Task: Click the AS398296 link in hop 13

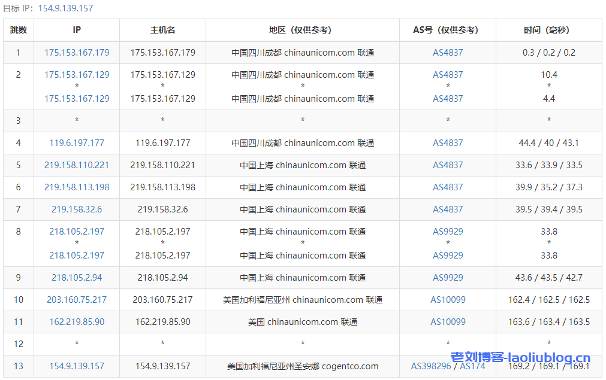Action: point(431,366)
